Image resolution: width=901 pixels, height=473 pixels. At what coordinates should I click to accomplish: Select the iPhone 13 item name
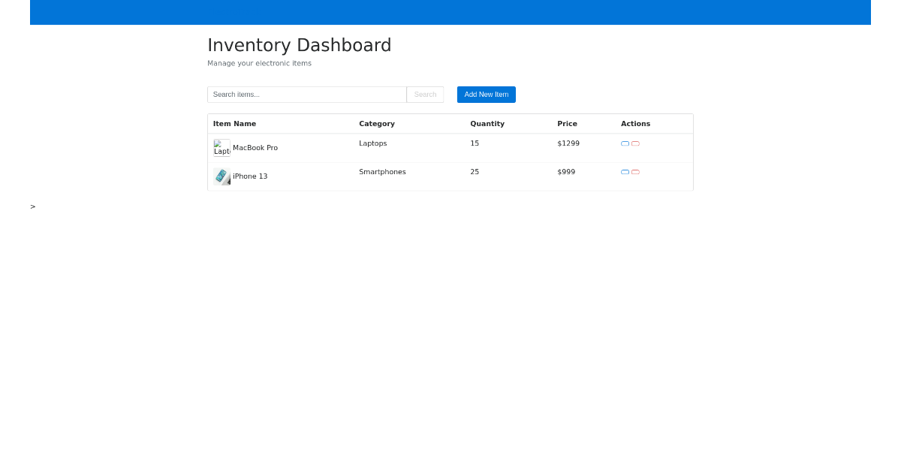pyautogui.click(x=250, y=176)
